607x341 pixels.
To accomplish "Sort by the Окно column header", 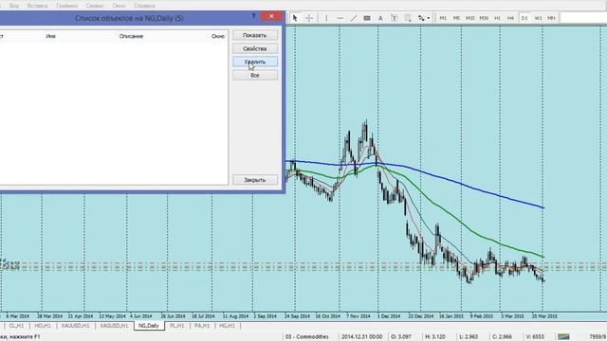I will (x=218, y=36).
